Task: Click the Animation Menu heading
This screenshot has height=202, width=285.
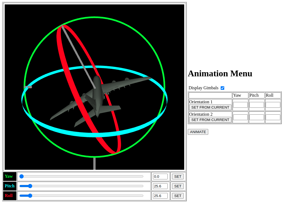Action: (220, 73)
